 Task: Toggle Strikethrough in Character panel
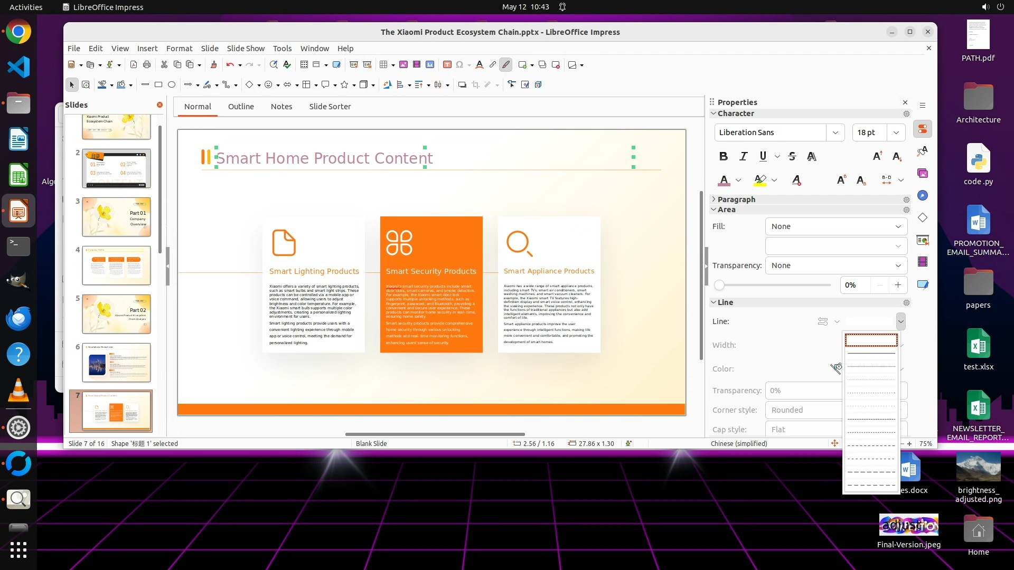pos(792,156)
